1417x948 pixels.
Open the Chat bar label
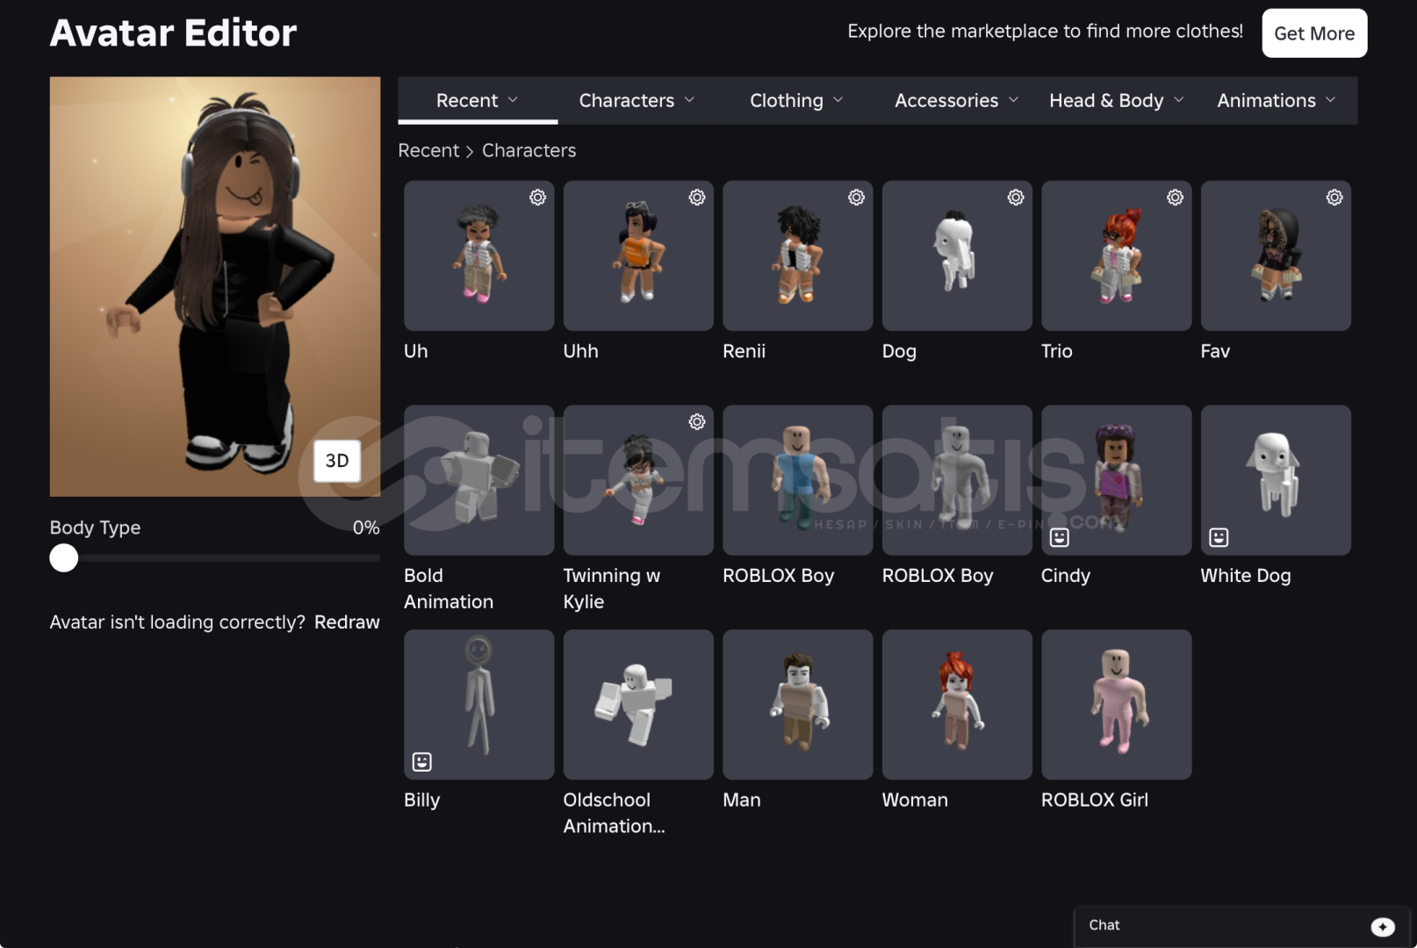[x=1104, y=925]
